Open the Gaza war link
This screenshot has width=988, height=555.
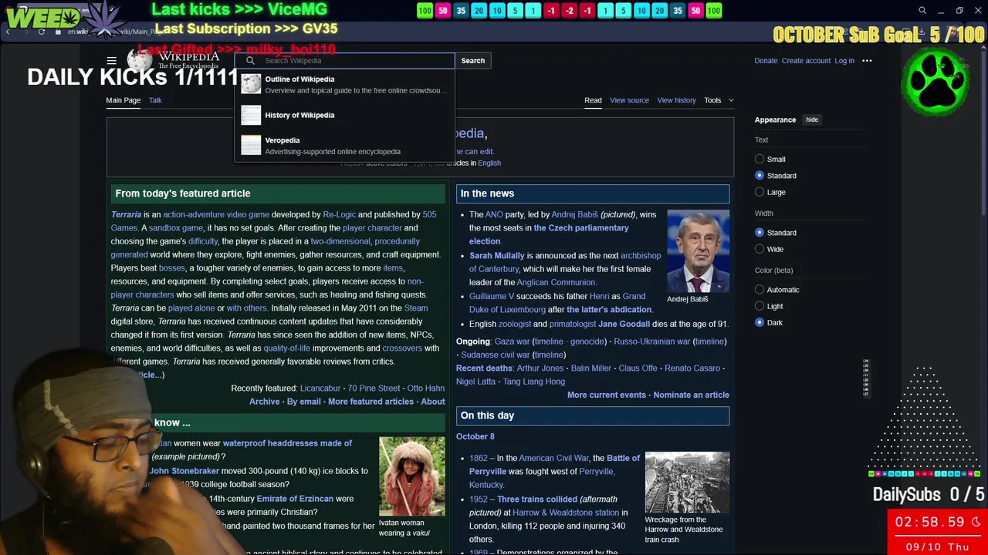512,341
